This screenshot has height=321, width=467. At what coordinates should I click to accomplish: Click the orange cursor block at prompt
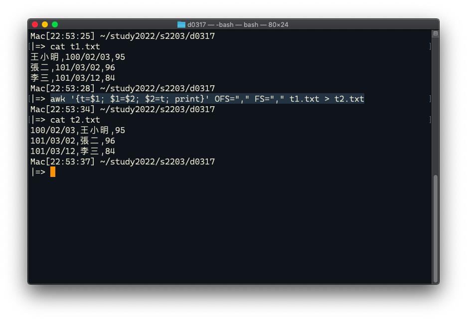pyautogui.click(x=53, y=172)
